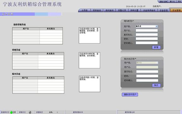Click the date and time display
Screen dimensions: 182x114
[136, 7]
